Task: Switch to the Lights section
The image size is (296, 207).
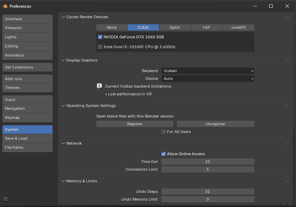Action: (27, 37)
